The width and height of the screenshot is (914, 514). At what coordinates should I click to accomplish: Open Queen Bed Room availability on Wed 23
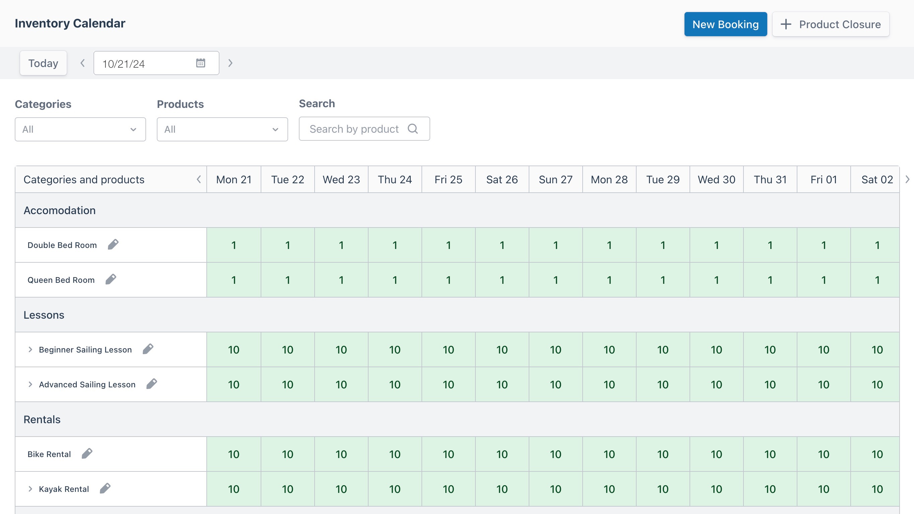(x=341, y=280)
